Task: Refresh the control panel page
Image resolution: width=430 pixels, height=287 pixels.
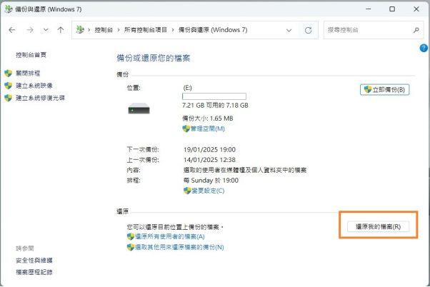Action: pyautogui.click(x=309, y=30)
